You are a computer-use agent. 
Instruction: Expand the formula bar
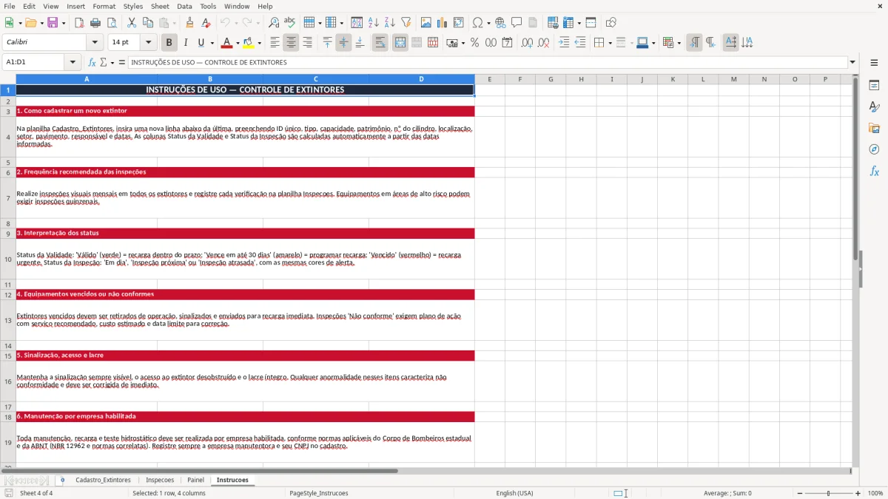(852, 63)
